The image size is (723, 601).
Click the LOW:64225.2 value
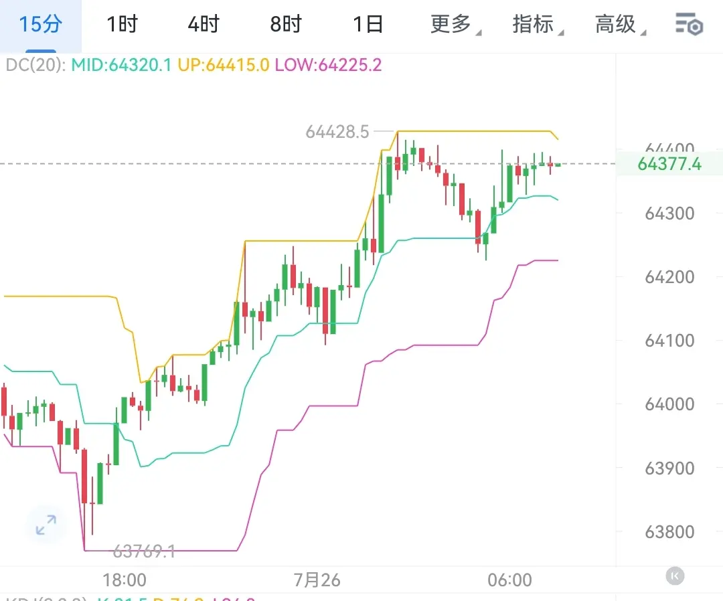point(328,65)
